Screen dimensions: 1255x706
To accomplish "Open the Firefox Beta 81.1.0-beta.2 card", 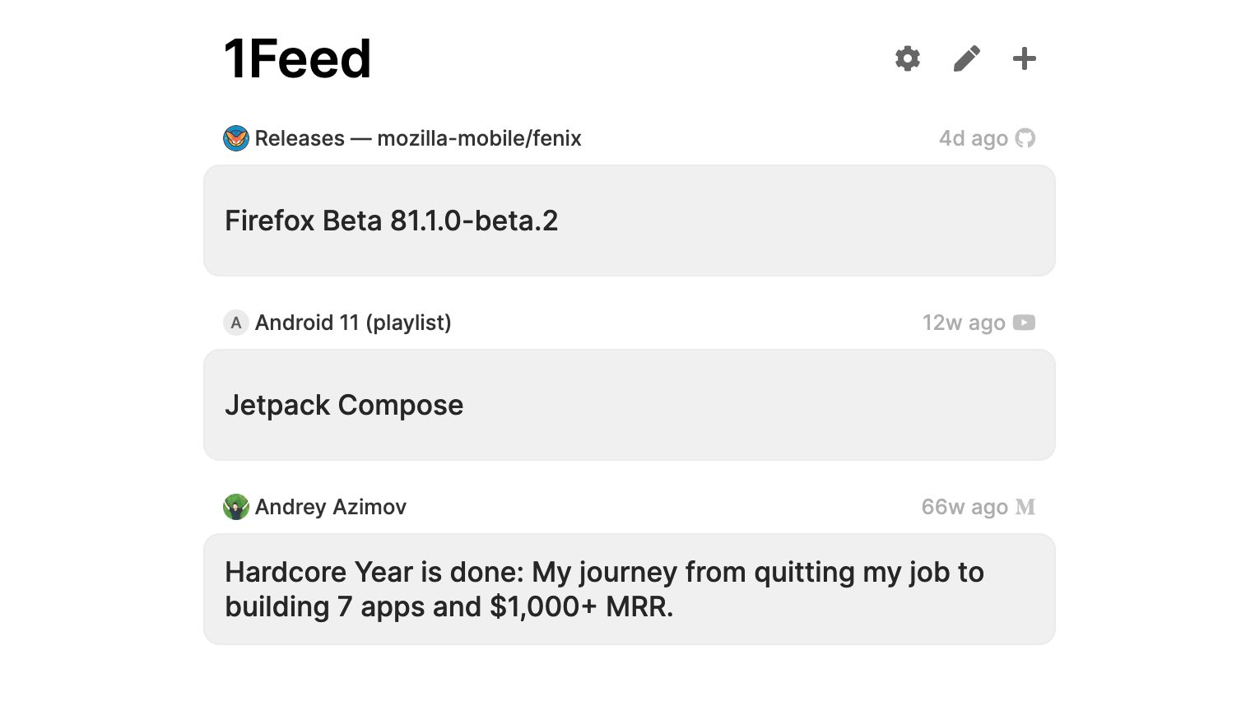I will [630, 221].
